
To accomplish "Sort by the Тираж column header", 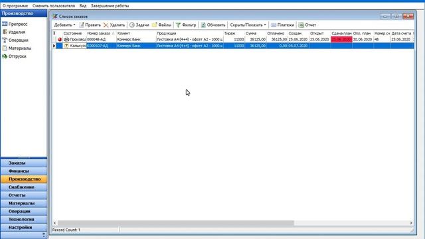I will pos(234,33).
